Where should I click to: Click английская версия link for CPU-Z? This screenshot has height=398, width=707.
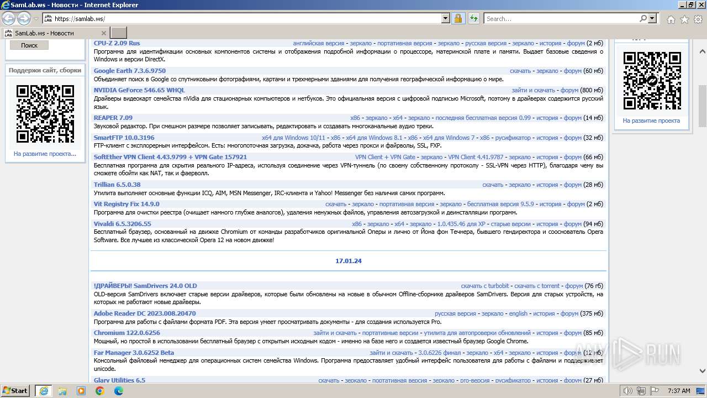coord(319,43)
